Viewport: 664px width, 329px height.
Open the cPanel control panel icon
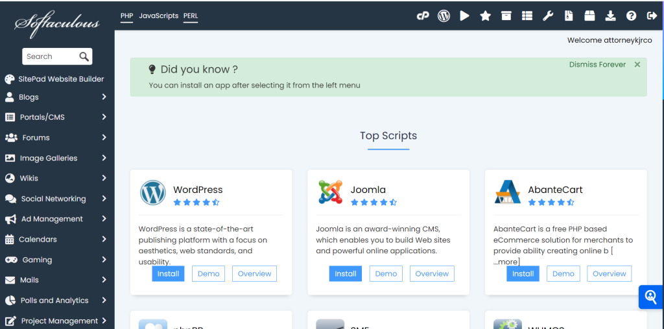pos(423,16)
